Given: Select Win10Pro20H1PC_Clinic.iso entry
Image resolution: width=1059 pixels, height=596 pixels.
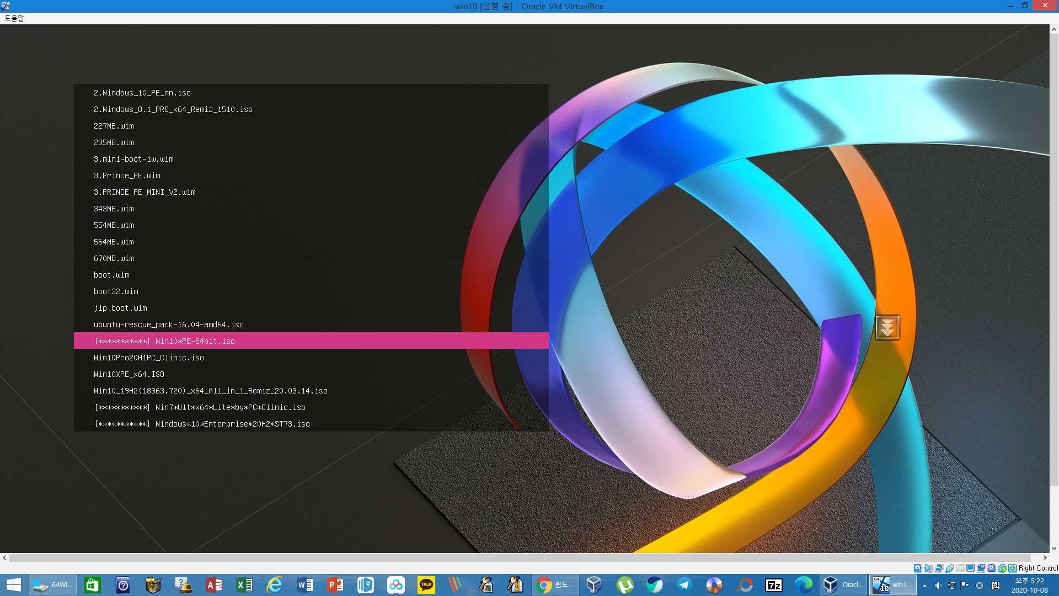Looking at the screenshot, I should 311,358.
